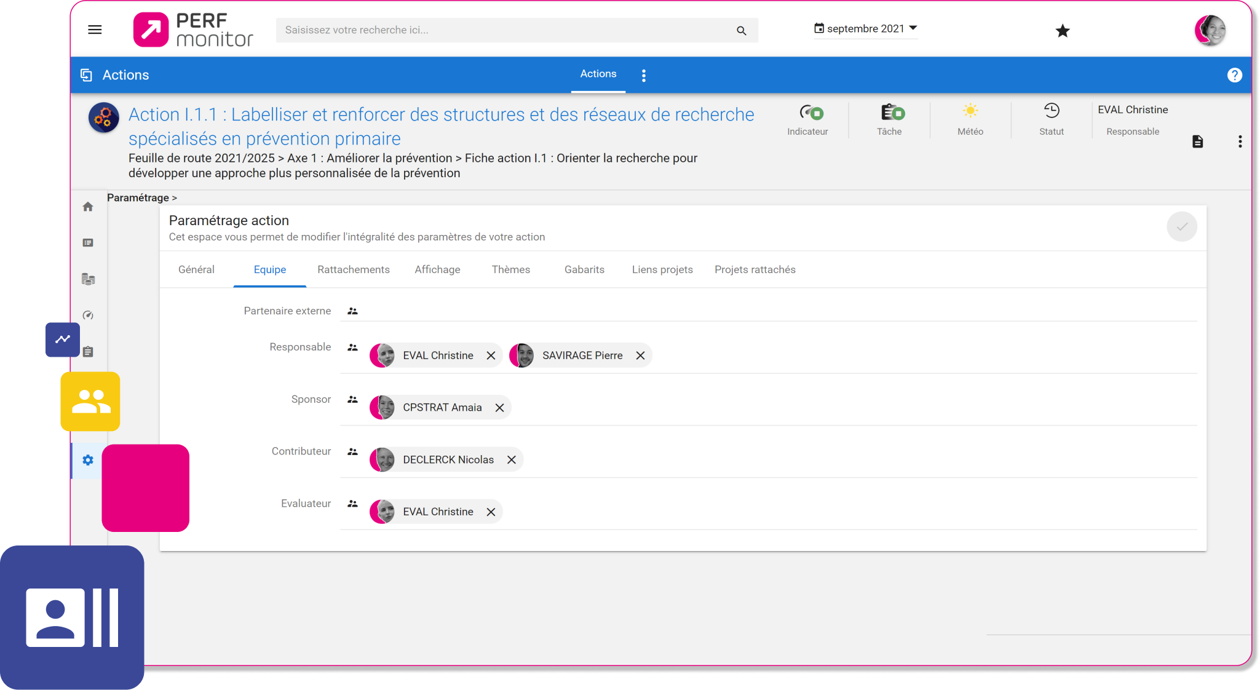
Task: Open the Projets rattachés tab
Action: [755, 269]
